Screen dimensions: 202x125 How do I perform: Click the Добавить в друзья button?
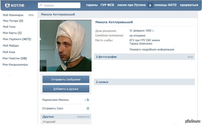tap(66, 89)
